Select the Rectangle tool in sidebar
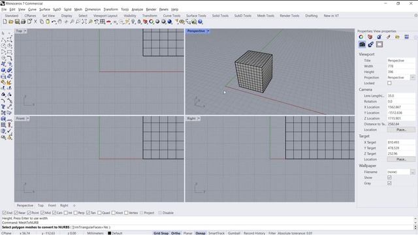Screen dimensions: 418x235 (x=9, y=52)
